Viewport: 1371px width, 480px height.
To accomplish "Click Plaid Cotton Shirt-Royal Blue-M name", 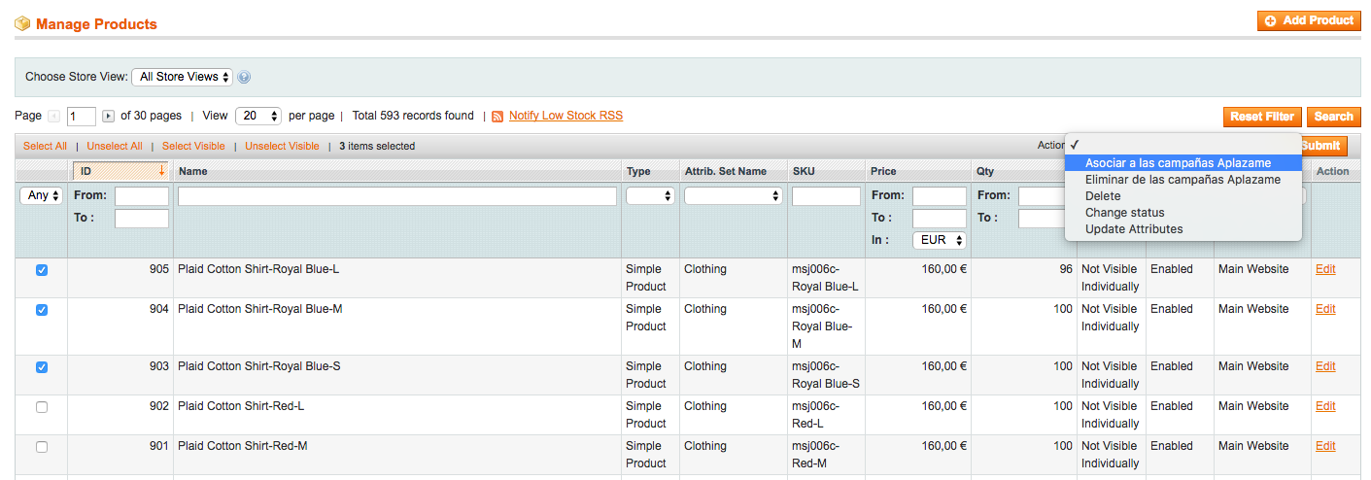I will coord(260,309).
